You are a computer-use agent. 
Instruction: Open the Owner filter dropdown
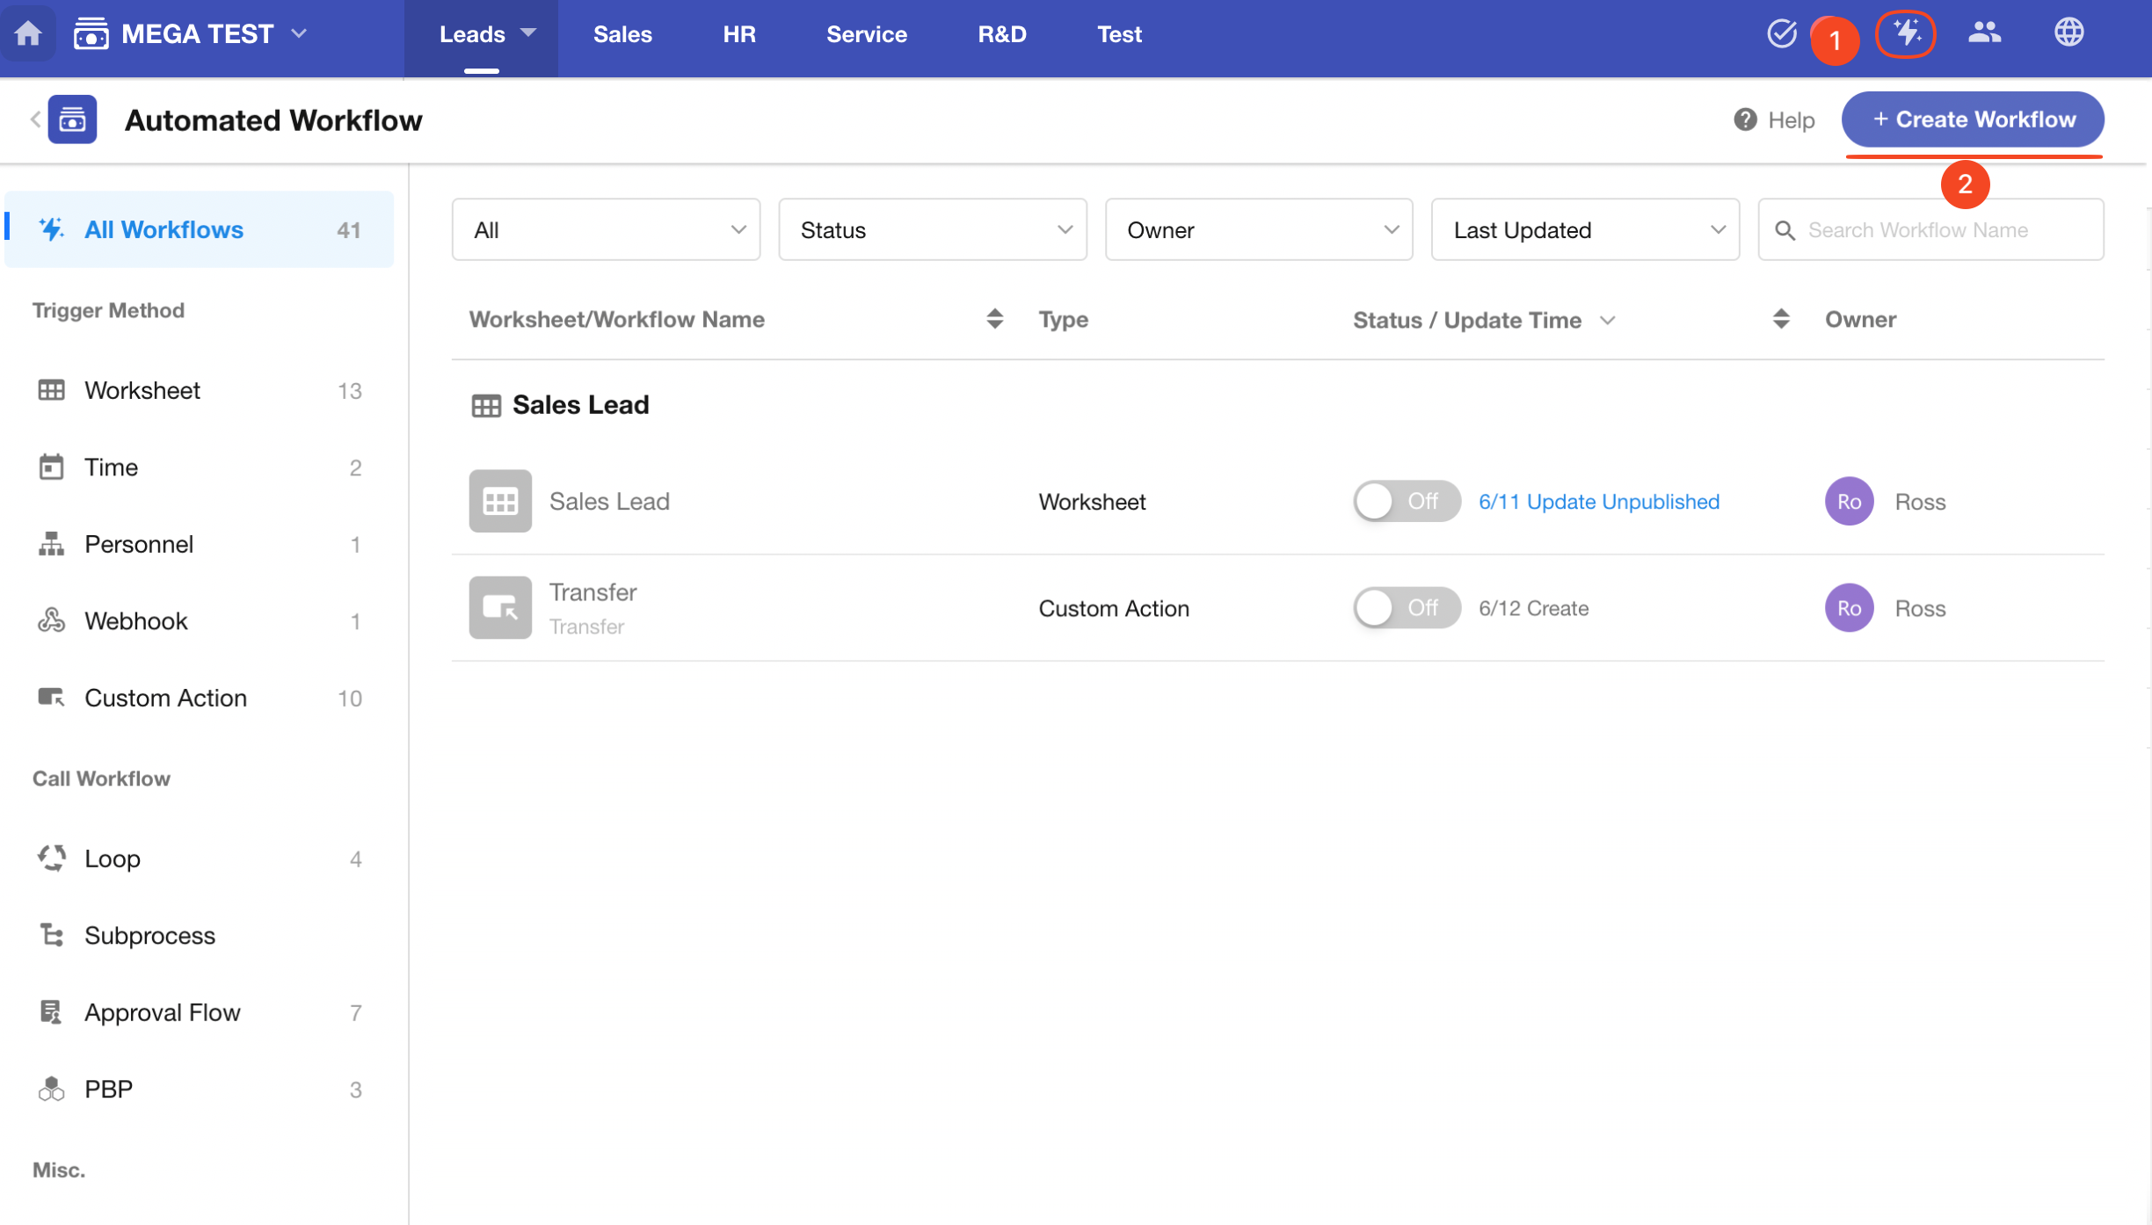pos(1258,229)
